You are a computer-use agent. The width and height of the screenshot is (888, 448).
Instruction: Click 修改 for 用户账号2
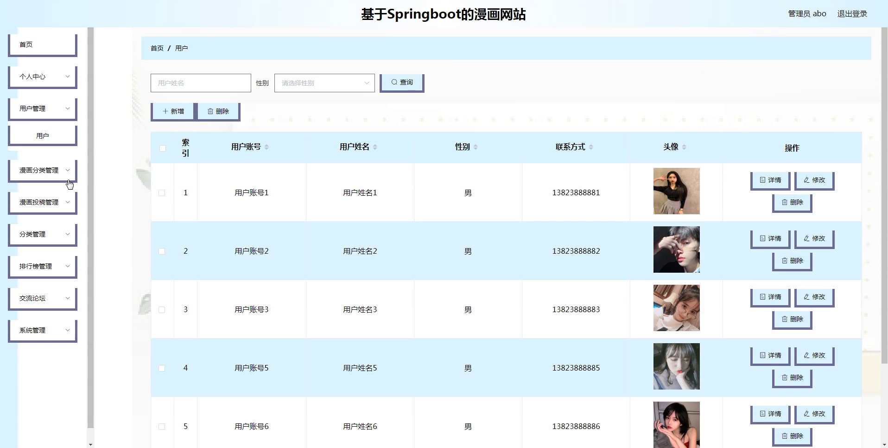coord(814,239)
